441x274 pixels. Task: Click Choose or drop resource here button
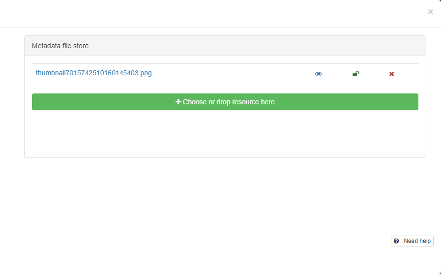pos(225,102)
